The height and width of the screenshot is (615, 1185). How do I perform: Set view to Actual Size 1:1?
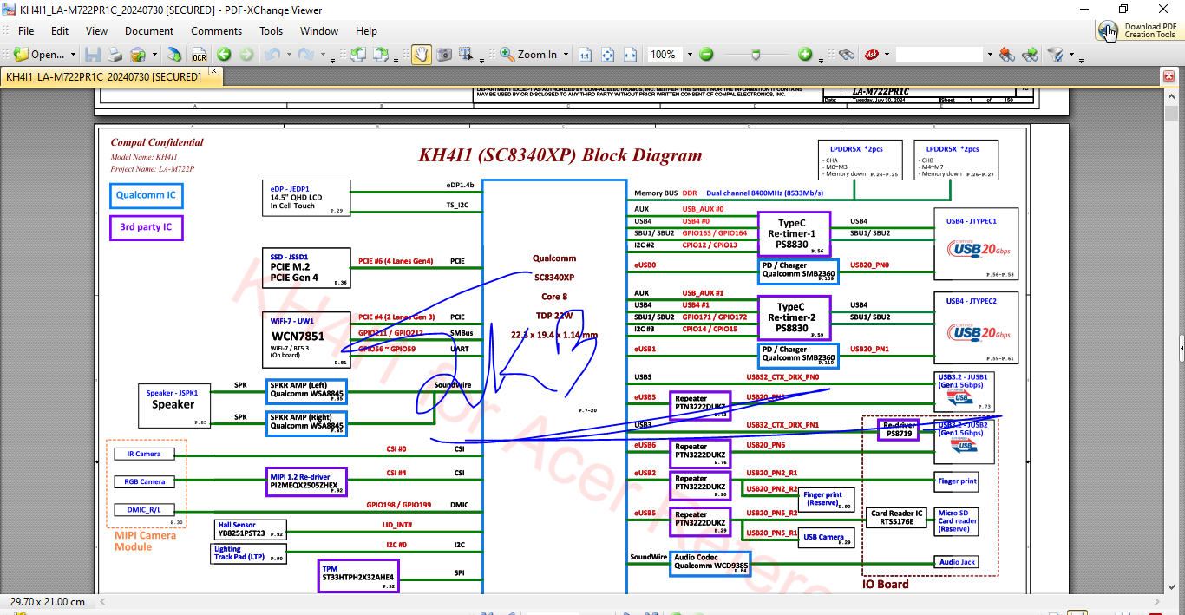click(586, 54)
